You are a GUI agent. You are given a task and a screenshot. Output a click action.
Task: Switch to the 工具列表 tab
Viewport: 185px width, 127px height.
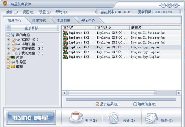click(63, 21)
